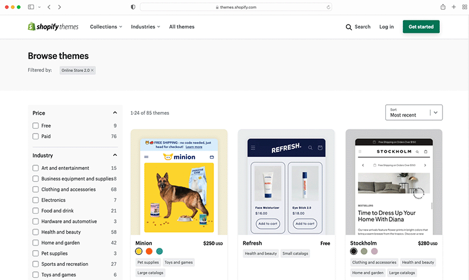Click Refresh's Small catalogs tag
The width and height of the screenshot is (469, 280).
(x=295, y=254)
